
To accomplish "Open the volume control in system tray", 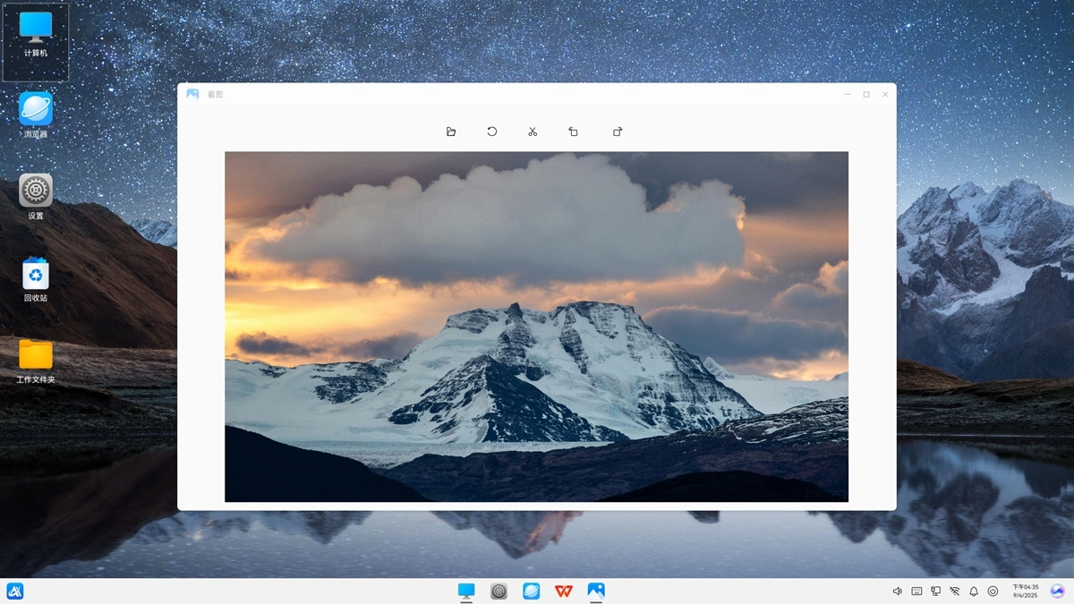I will (x=898, y=591).
